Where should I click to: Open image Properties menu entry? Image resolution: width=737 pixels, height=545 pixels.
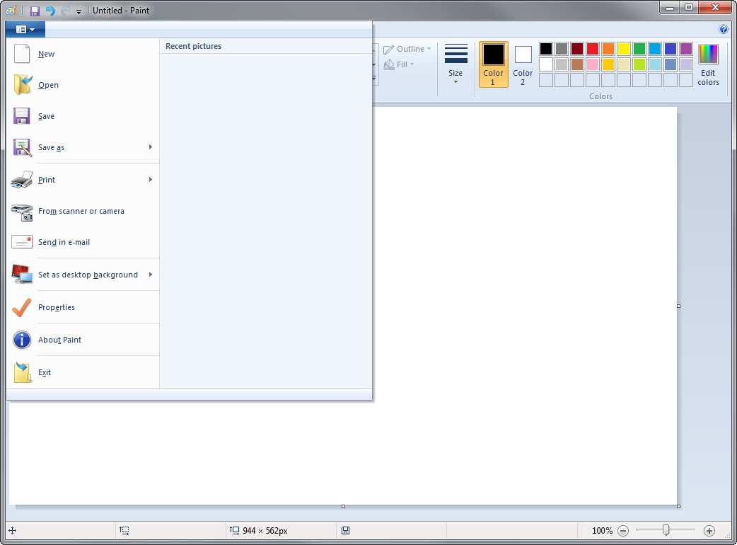pyautogui.click(x=83, y=307)
